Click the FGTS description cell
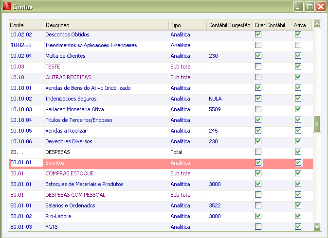Viewport: 328px width, 238px height. click(x=52, y=227)
